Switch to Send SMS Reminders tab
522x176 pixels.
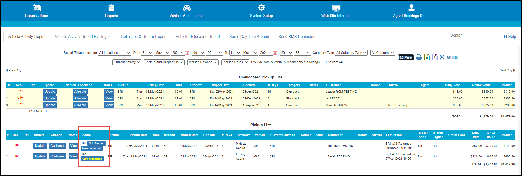(297, 37)
